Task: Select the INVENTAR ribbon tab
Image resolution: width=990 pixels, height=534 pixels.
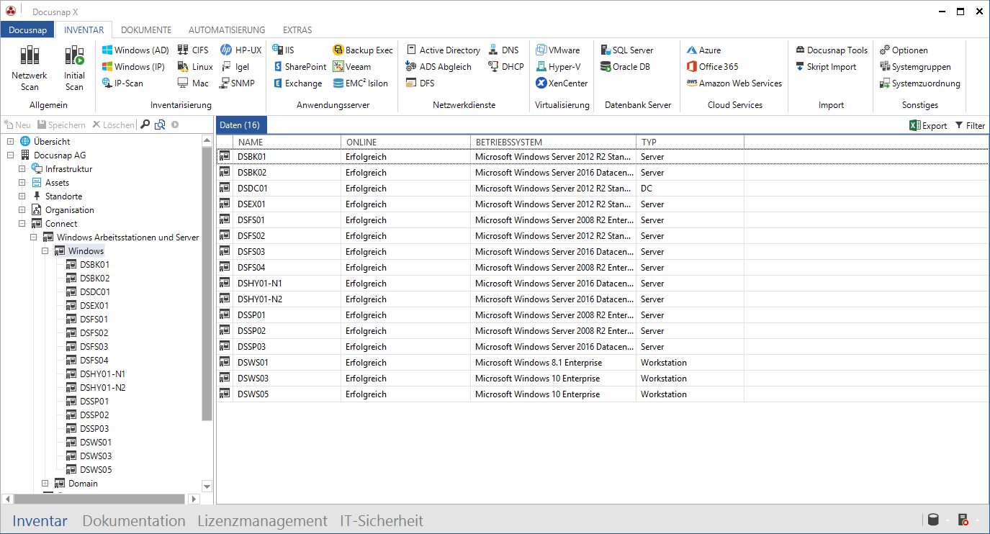Action: [x=84, y=30]
